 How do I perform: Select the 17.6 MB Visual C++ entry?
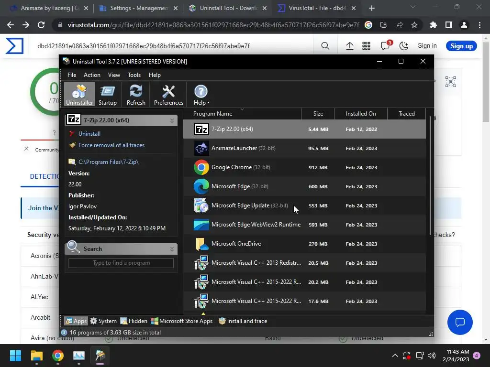tap(304, 301)
